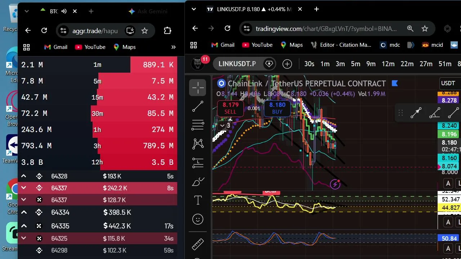Reload the TradingView page
Image resolution: width=461 pixels, height=259 pixels.
click(227, 28)
